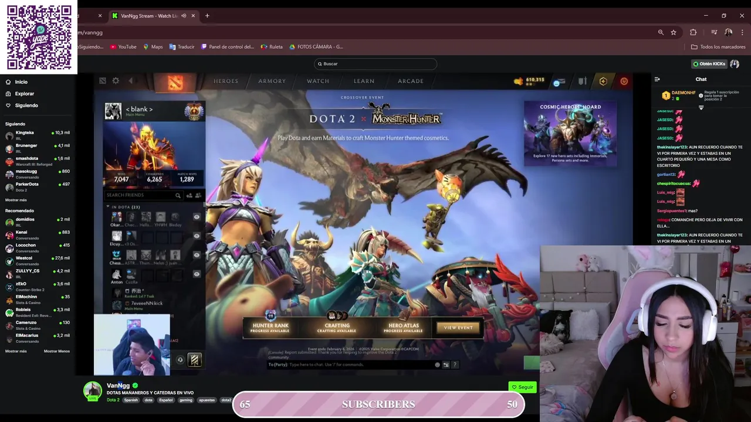Click the VanNgg channel avatar
The width and height of the screenshot is (751, 422).
[x=92, y=390]
